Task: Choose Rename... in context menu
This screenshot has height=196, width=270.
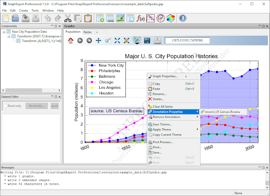Action: pos(173,94)
